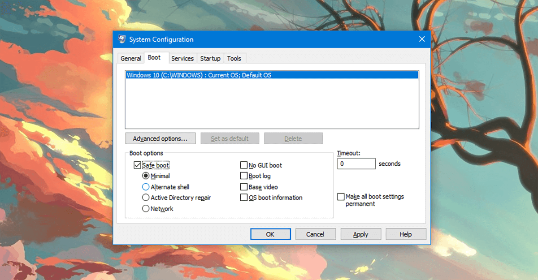Go to the Startup tab
The width and height of the screenshot is (538, 280).
tap(210, 58)
